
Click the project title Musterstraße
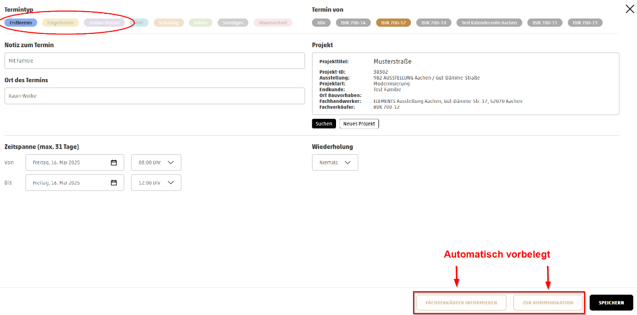[x=393, y=62]
